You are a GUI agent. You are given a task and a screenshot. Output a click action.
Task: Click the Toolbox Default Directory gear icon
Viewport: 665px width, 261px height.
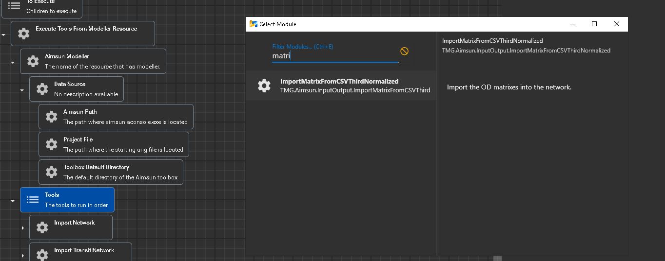click(52, 172)
